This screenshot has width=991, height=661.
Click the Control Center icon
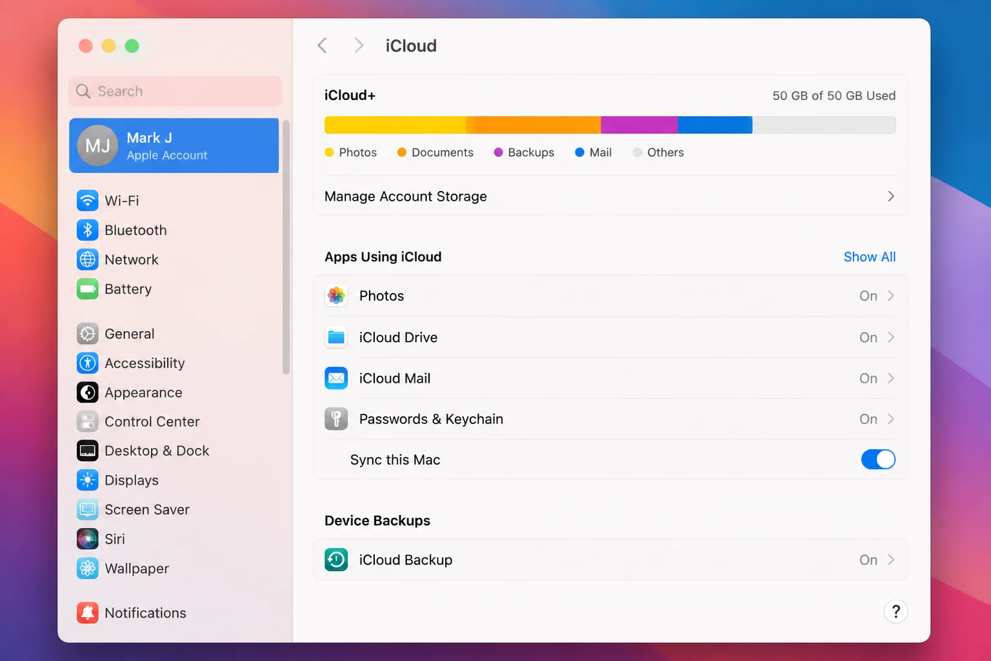(x=88, y=422)
